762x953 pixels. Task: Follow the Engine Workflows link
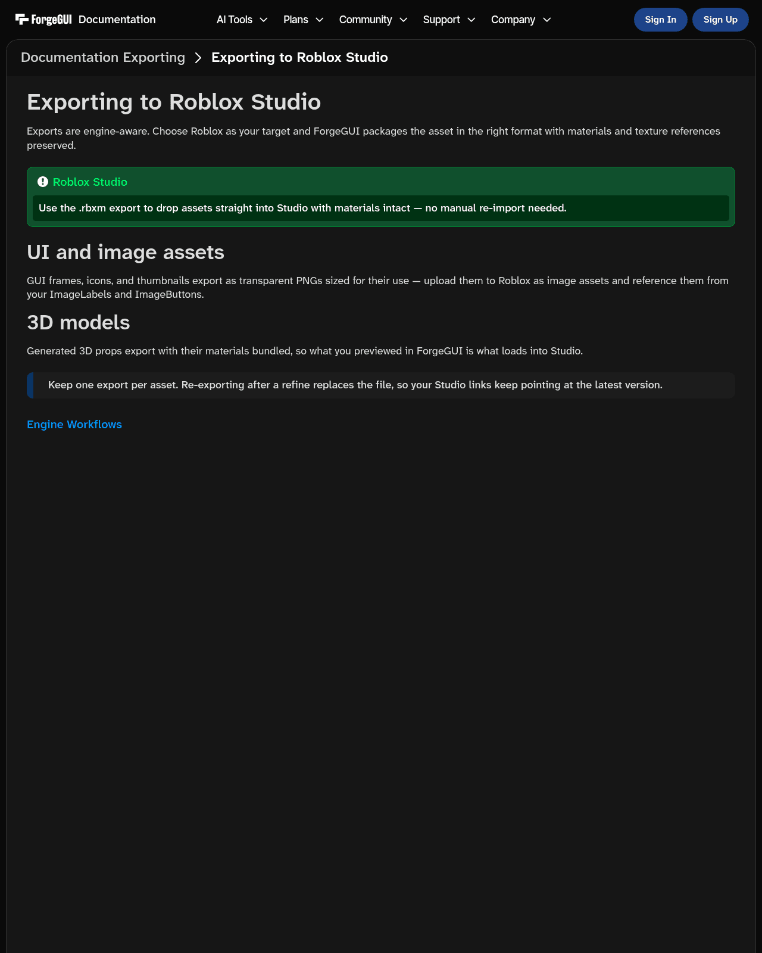(74, 425)
